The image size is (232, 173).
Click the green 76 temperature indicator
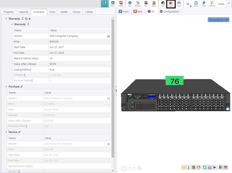tap(175, 81)
